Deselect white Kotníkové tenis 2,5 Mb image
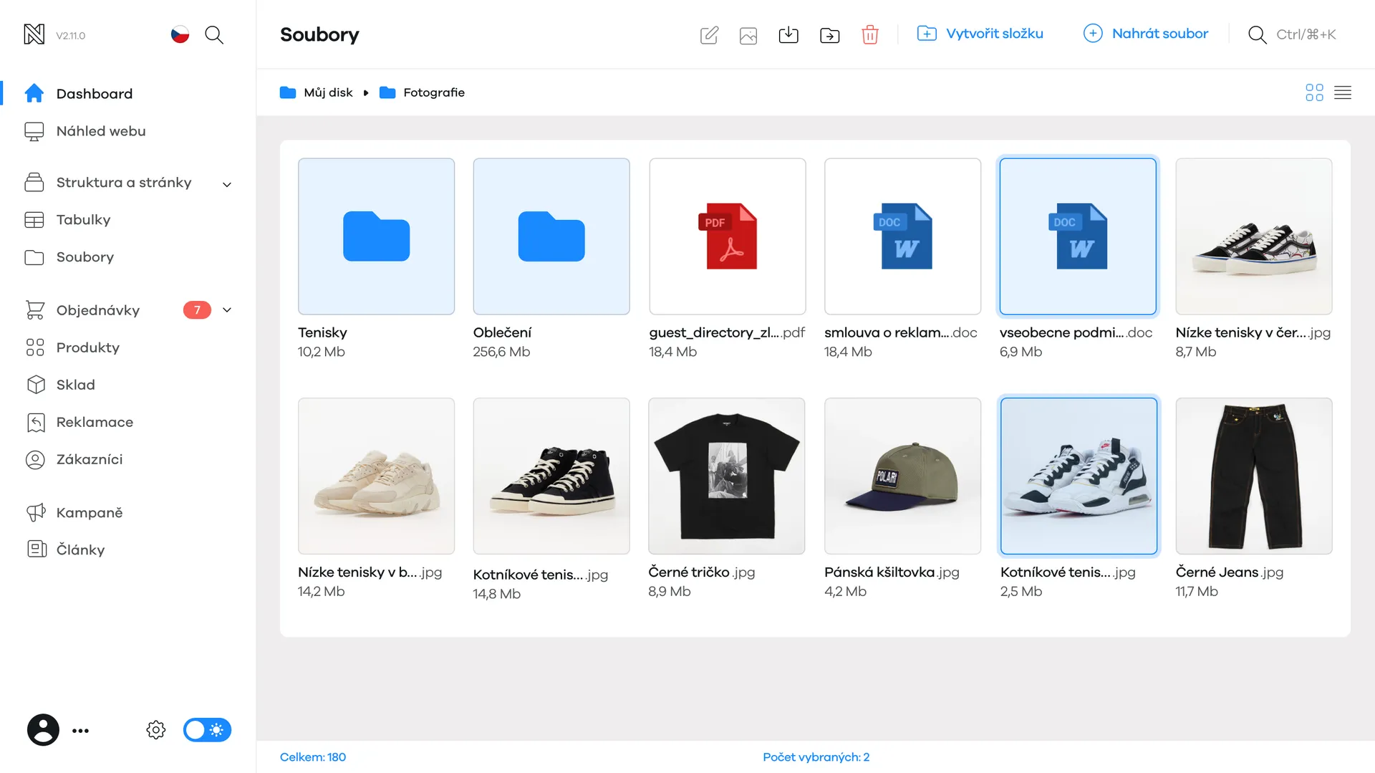This screenshot has height=773, width=1375. tap(1079, 476)
